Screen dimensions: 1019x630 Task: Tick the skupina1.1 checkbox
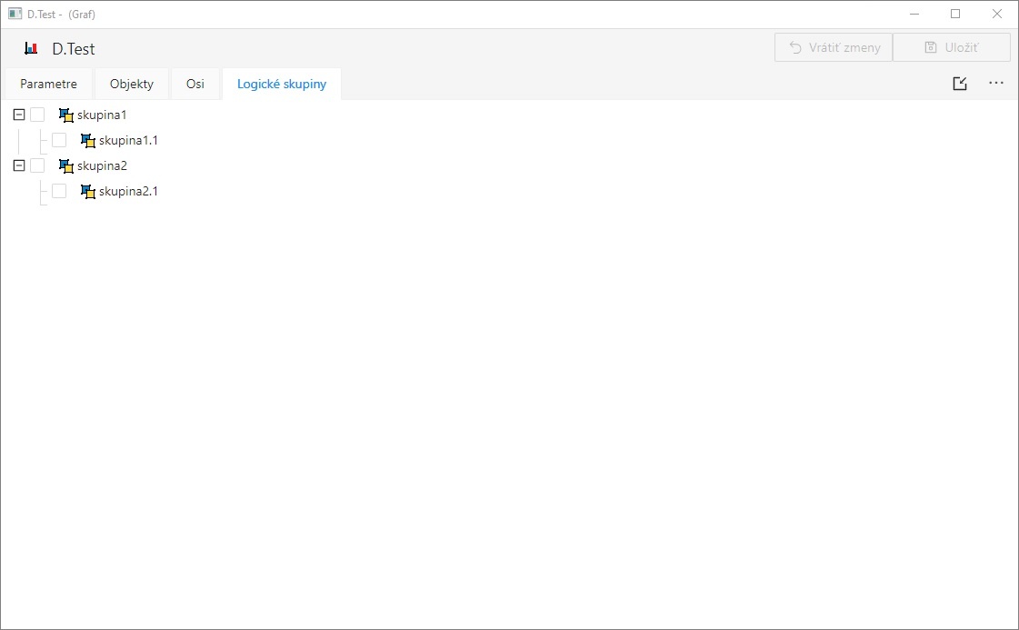click(x=59, y=140)
